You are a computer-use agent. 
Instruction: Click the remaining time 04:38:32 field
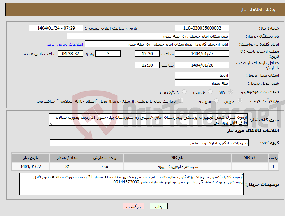71,53
